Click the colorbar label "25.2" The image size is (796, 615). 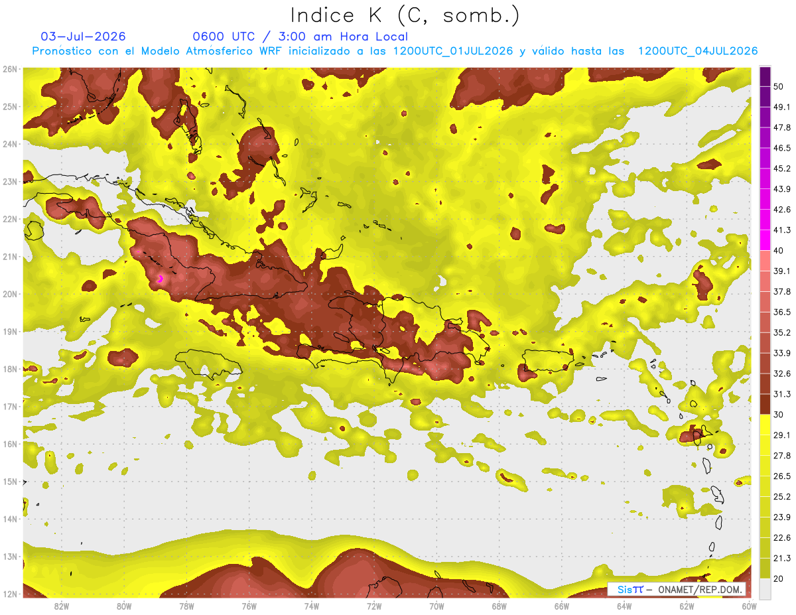click(782, 496)
